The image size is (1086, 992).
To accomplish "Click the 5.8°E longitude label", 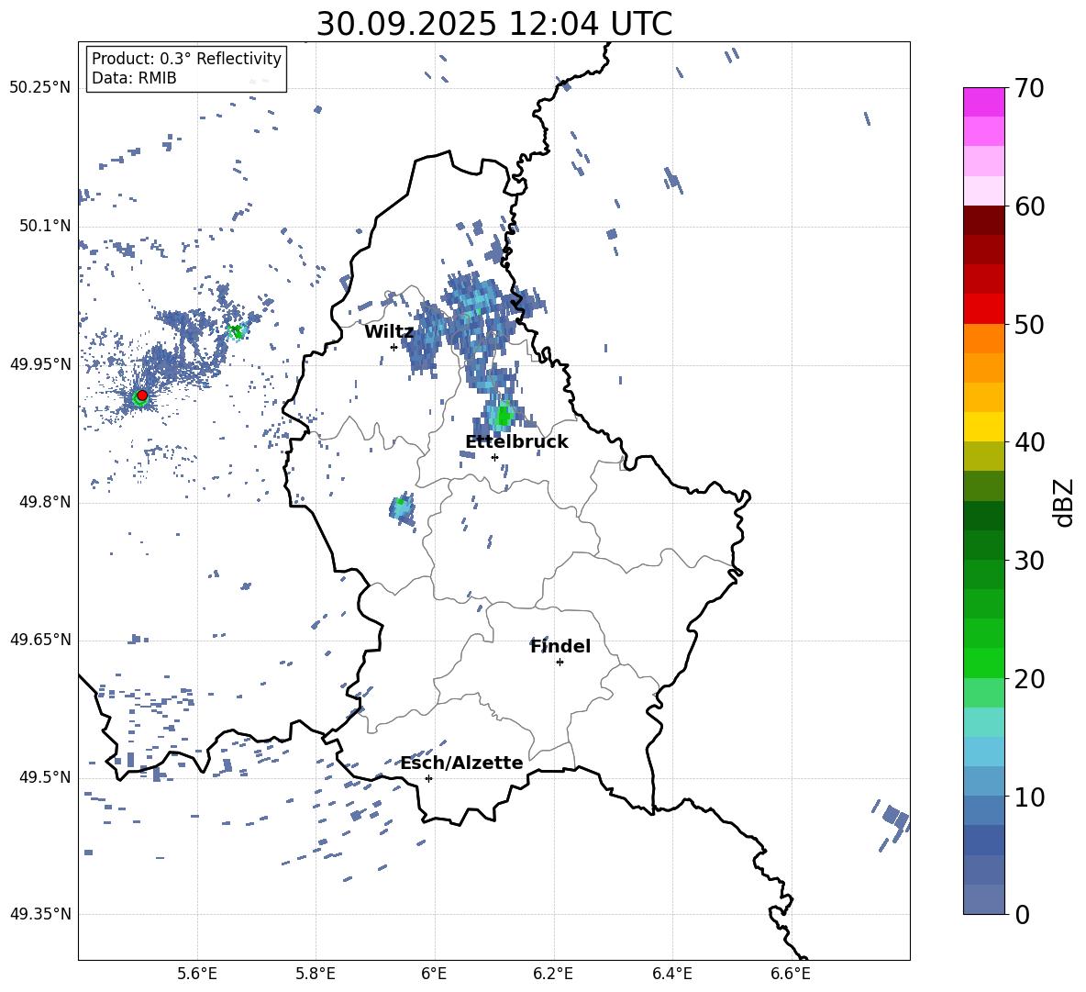I will pos(316,974).
